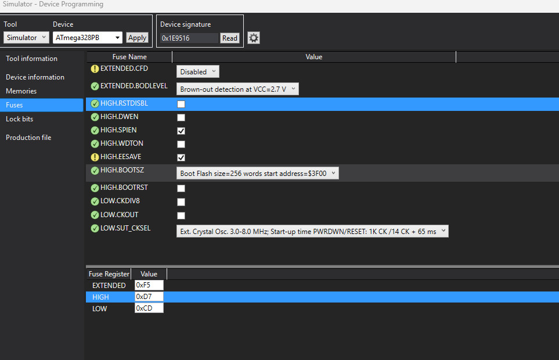The image size is (559, 360).
Task: Toggle the HIGH.RSTDISBL checkbox
Action: pos(181,105)
